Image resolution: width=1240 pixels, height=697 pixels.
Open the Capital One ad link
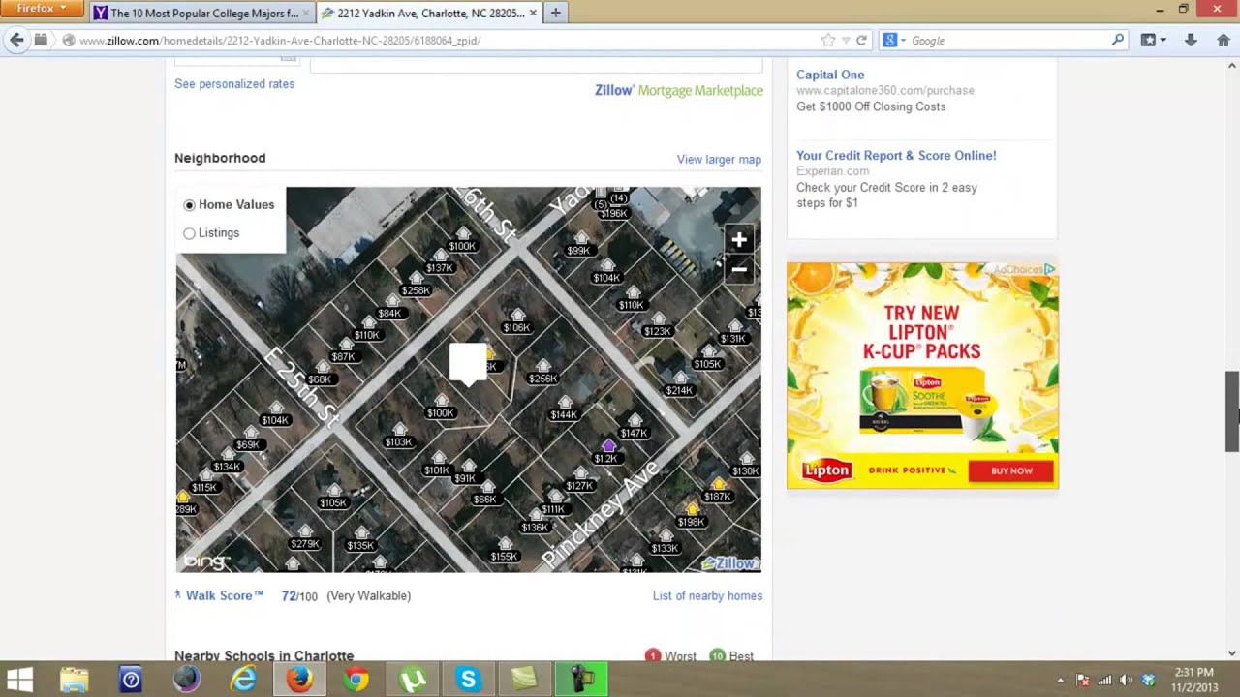(x=830, y=75)
